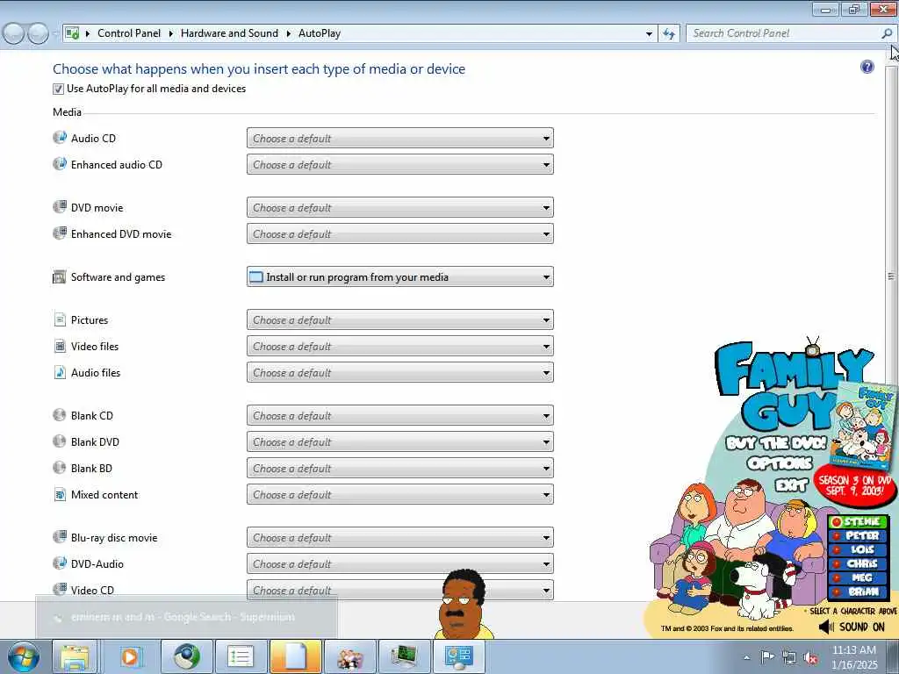899x674 pixels.
Task: Select BRIAN character in Family Guy widget
Action: (x=858, y=592)
